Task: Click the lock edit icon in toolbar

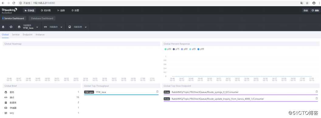Action: (3, 27)
